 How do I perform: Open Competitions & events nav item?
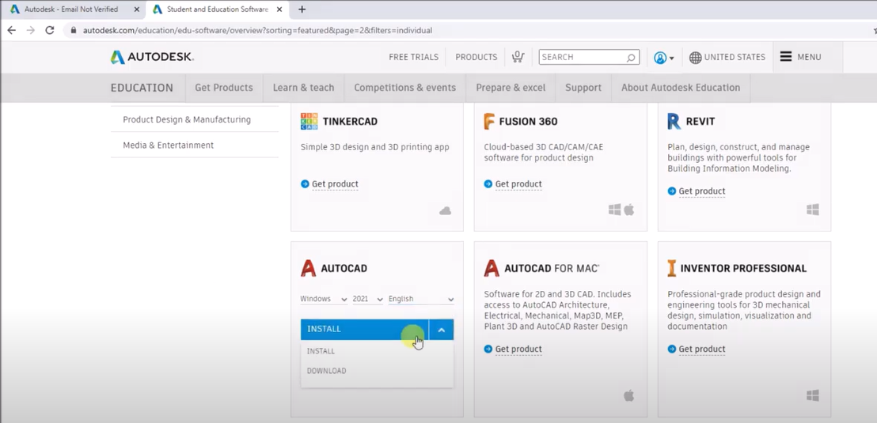tap(405, 88)
